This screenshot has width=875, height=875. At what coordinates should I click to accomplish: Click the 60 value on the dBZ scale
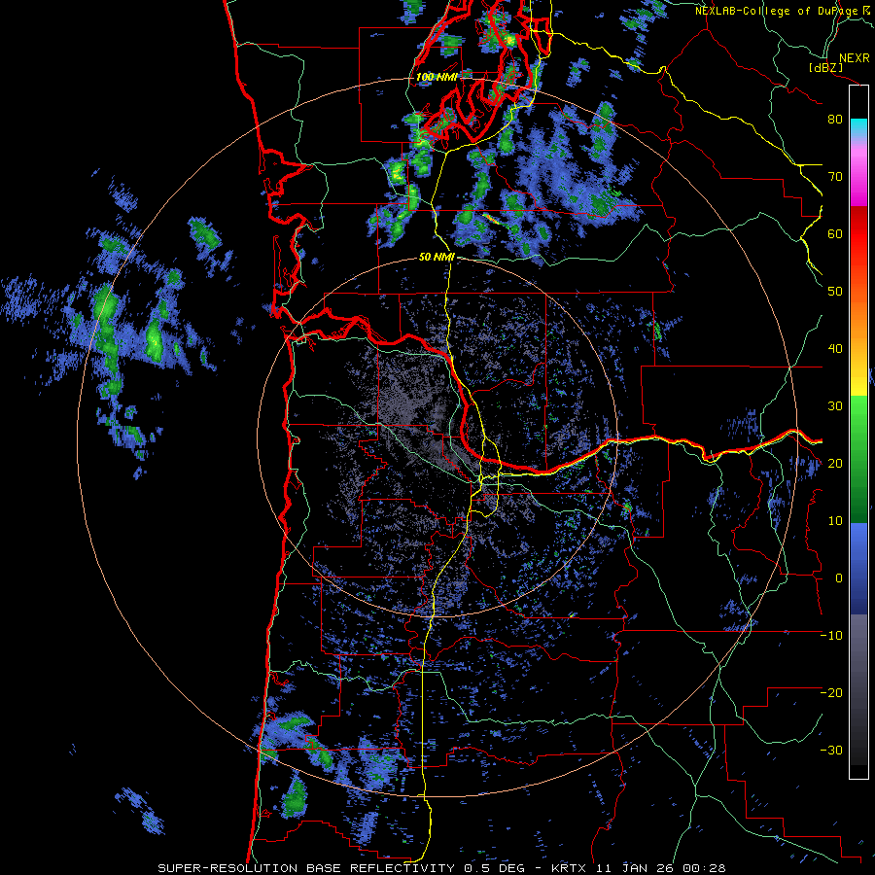pos(834,233)
